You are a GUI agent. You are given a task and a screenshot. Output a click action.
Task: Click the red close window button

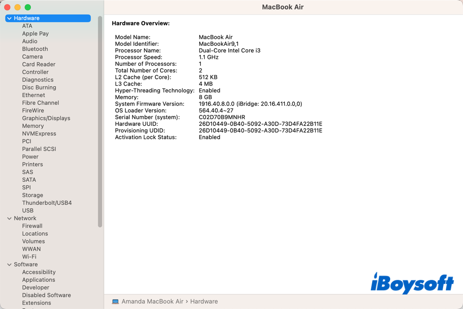click(7, 7)
